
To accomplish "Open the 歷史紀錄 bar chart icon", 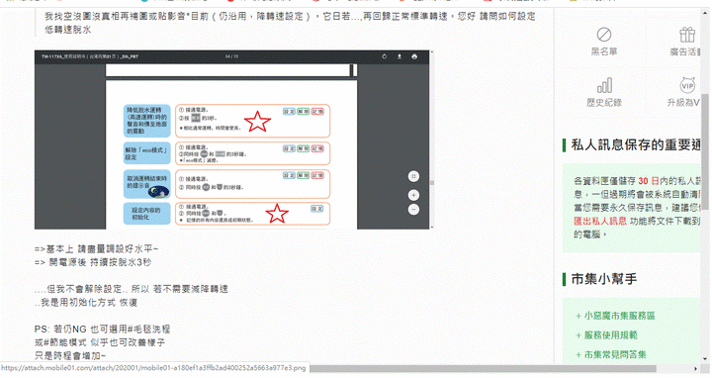I will [x=604, y=85].
